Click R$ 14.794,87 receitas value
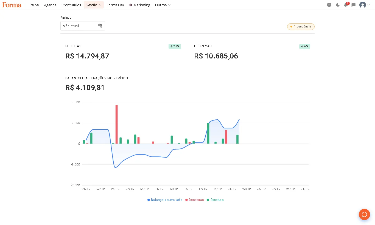Viewport: 375px width, 225px height. tap(87, 56)
